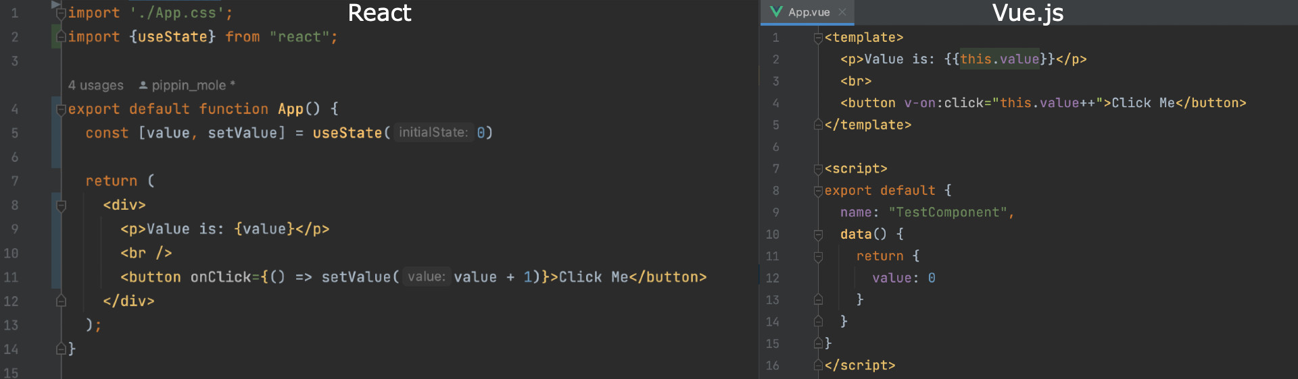Click the initialState parameter hint in useState
Viewport: 1298px width, 379px height.
[433, 132]
